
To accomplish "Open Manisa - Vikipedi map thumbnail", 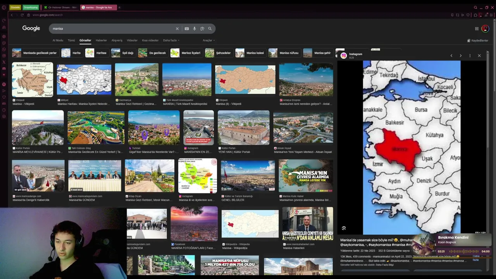I will coord(33,79).
